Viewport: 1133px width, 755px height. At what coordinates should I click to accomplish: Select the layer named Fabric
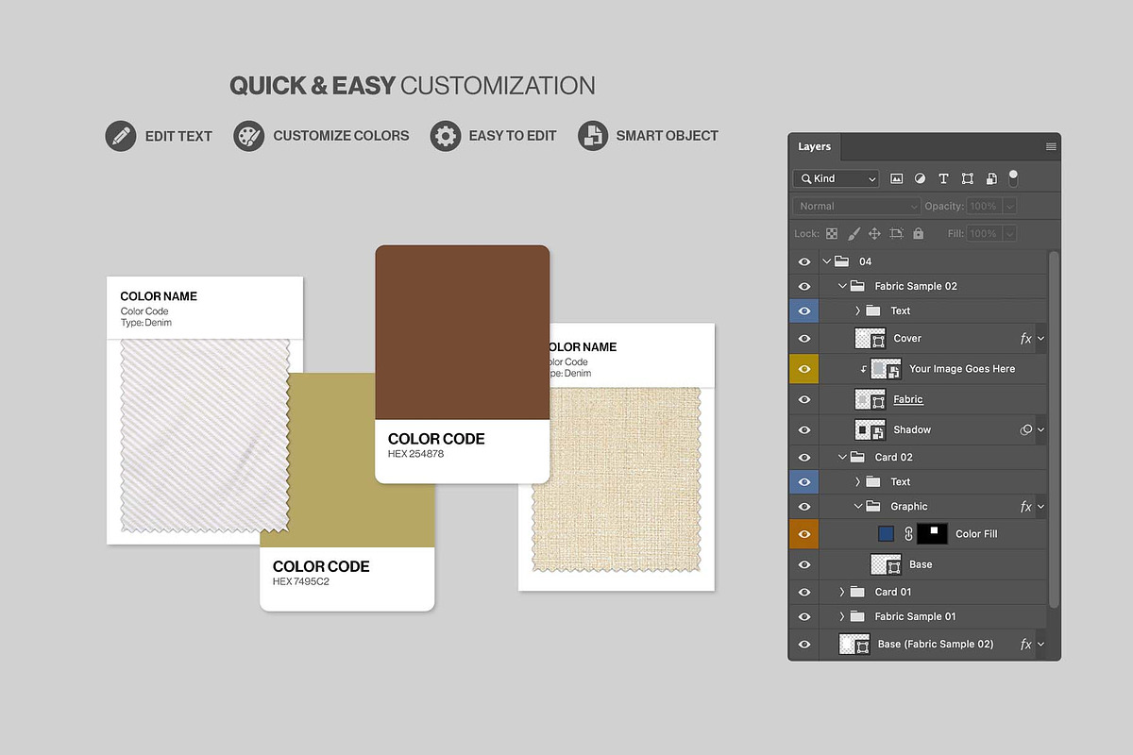pos(908,399)
